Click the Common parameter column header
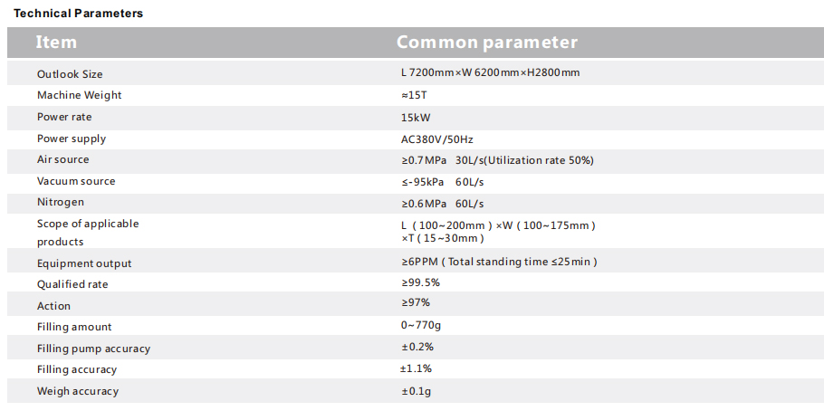The width and height of the screenshot is (824, 411). click(x=486, y=43)
